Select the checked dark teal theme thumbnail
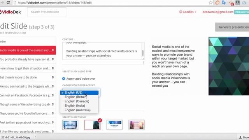249x140 pixels. click(x=93, y=125)
